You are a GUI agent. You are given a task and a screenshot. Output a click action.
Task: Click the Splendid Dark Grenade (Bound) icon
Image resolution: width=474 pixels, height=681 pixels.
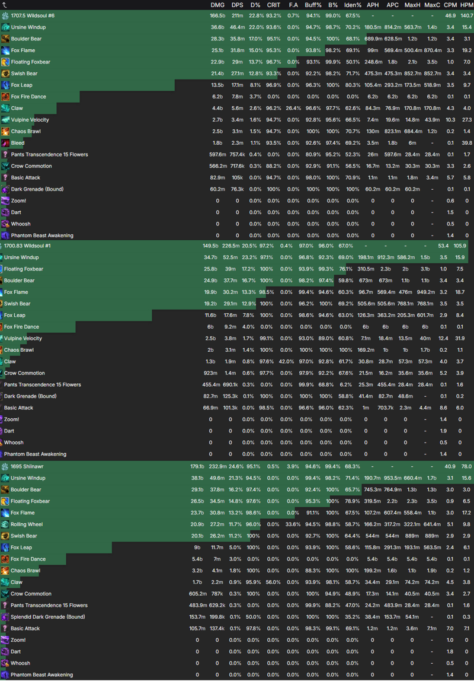(5, 617)
